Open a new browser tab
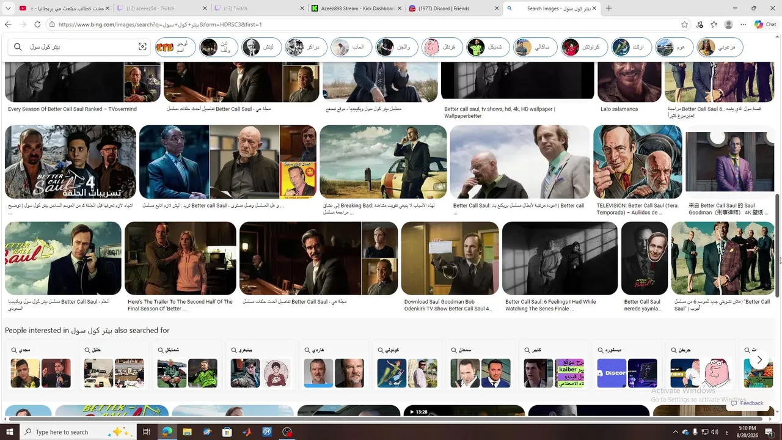The image size is (782, 440). (608, 9)
